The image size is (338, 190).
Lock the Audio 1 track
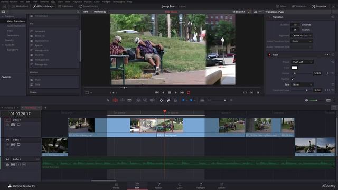pyautogui.click(x=7, y=164)
